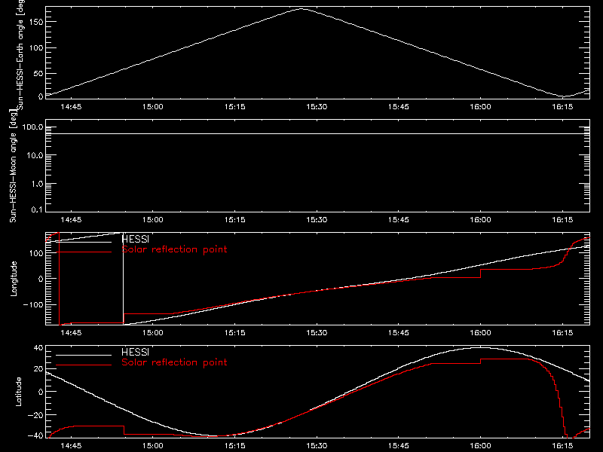Click '16:00' tick under Moon angle plot
The image size is (603, 452).
point(480,220)
